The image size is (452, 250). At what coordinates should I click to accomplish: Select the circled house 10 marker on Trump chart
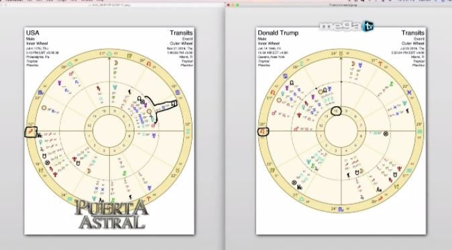pos(336,111)
